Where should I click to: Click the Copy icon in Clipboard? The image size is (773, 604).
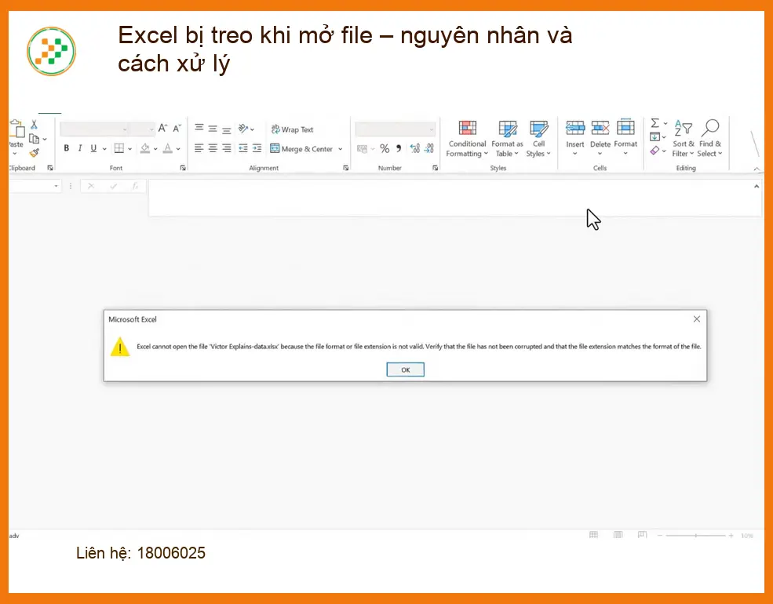click(34, 139)
